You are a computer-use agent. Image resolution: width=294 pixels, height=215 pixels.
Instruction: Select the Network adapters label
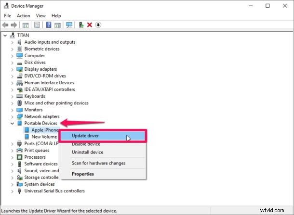tap(42, 116)
